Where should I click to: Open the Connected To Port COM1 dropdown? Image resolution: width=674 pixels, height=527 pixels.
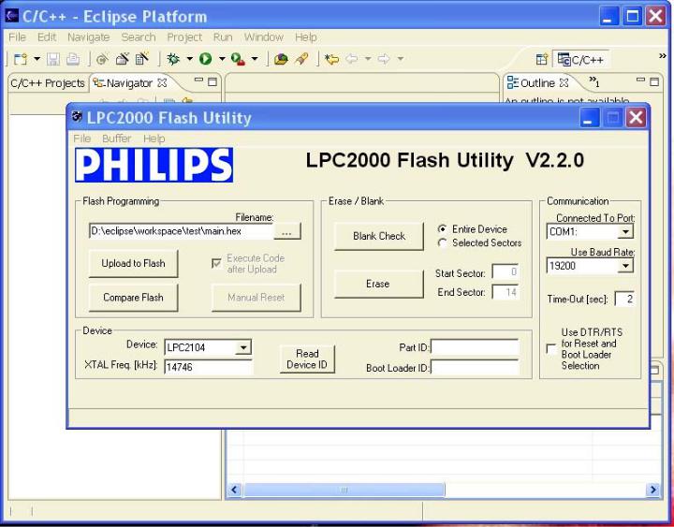click(x=625, y=232)
